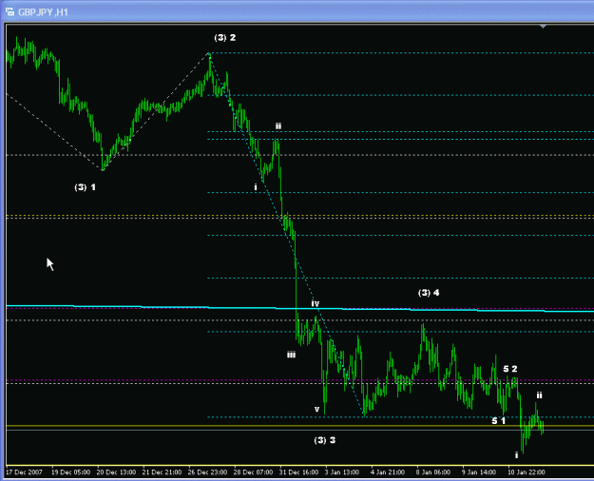Click the 26 Dec 23:00 time label
Image resolution: width=594 pixels, height=481 pixels.
pyautogui.click(x=207, y=472)
